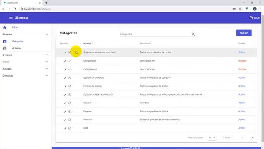
Task: Click the Inicio home icon
Action: pos(5,27)
